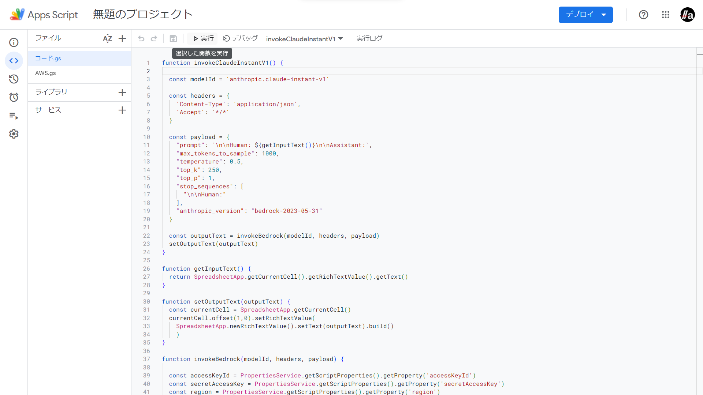Image resolution: width=703 pixels, height=395 pixels.
Task: Add a library with its plus button
Action: click(x=122, y=93)
